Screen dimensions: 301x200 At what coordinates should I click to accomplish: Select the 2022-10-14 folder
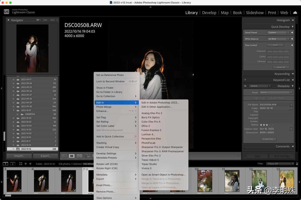(x=26, y=145)
